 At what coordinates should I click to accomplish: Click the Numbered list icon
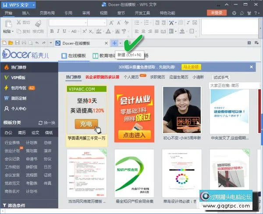(146, 23)
